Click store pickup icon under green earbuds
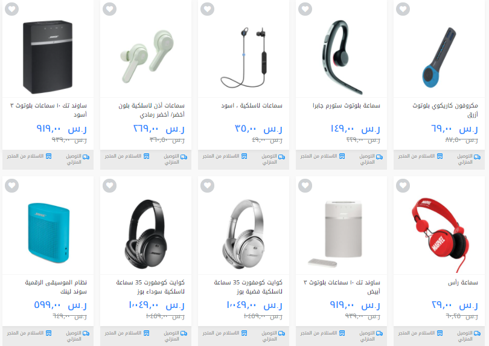The width and height of the screenshot is (489, 346). 147,156
